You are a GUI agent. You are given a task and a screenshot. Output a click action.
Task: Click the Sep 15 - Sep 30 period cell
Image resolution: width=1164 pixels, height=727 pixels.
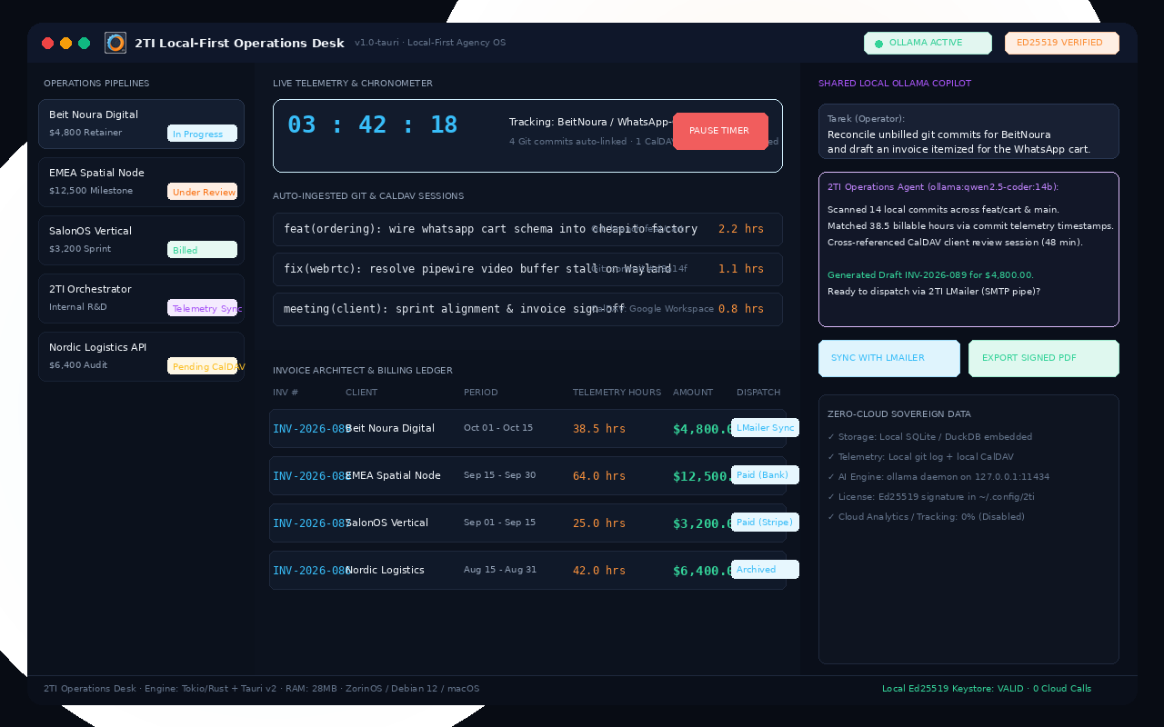(x=499, y=475)
